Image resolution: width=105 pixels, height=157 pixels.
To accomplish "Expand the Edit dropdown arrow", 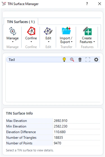I will pos(49,42).
